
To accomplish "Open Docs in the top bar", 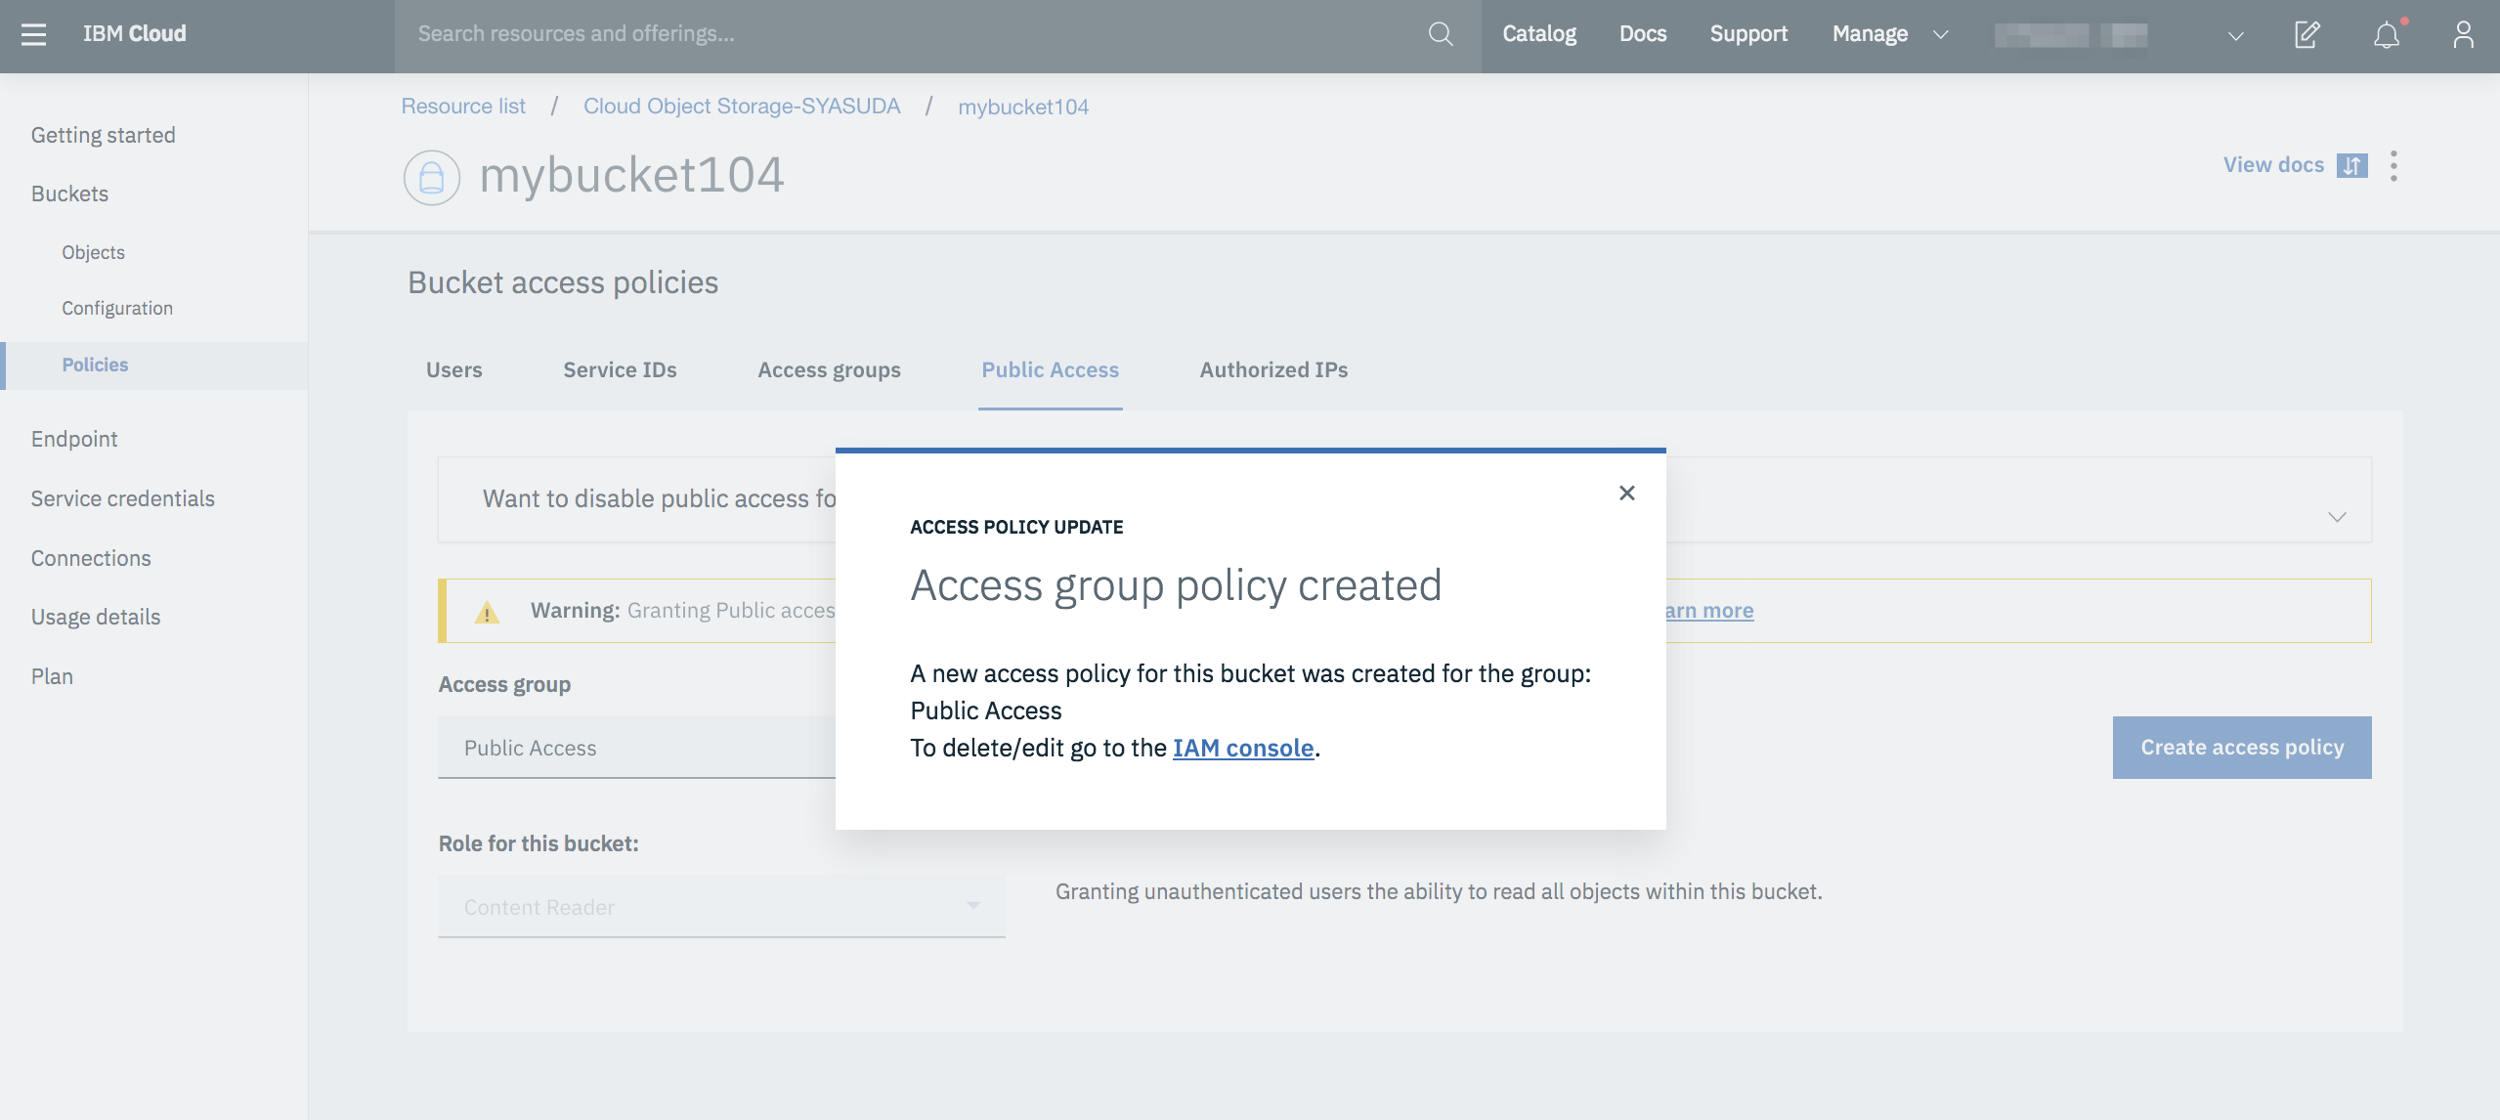I will coord(1642,34).
